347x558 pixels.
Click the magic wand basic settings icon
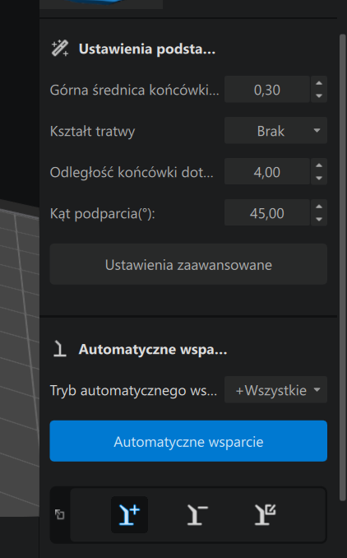(x=60, y=49)
